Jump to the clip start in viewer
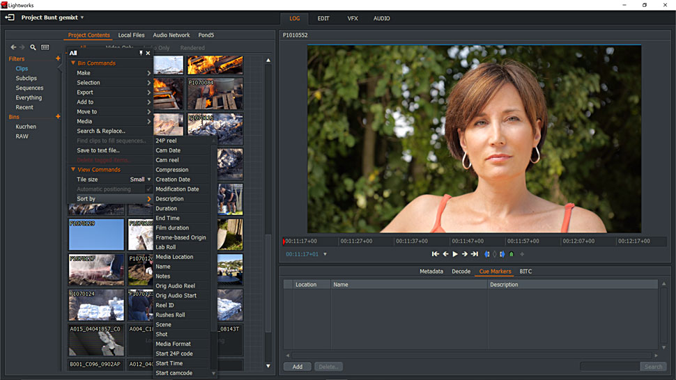This screenshot has width=676, height=380. click(436, 254)
